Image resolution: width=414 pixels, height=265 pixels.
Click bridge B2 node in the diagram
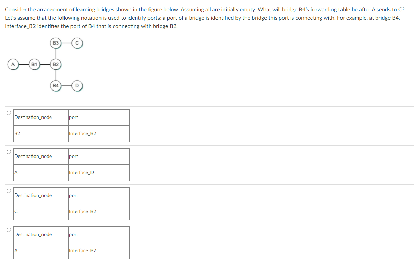[56, 64]
